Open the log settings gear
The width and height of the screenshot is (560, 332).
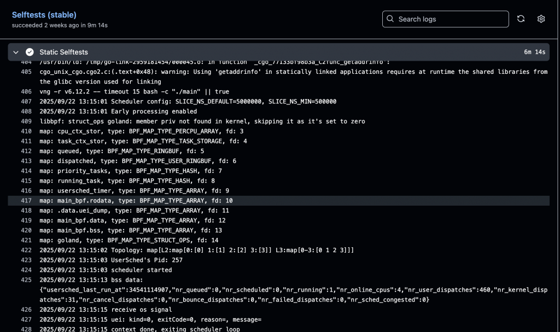(x=541, y=19)
